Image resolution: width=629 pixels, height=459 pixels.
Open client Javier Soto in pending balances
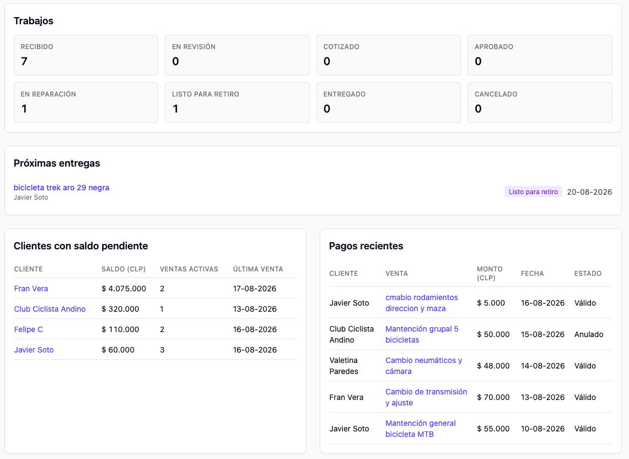pyautogui.click(x=34, y=350)
